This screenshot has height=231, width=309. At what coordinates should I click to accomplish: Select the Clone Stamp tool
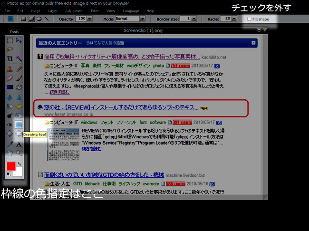tap(10, 69)
